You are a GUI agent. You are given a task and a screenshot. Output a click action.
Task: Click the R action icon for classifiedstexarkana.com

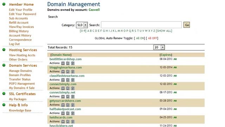68,80
